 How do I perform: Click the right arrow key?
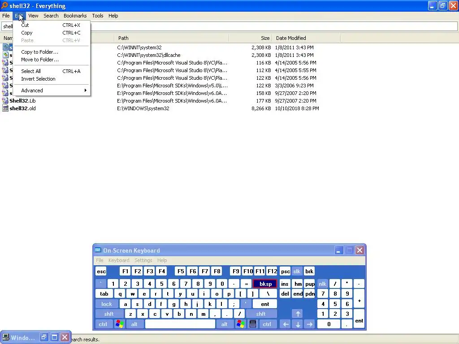[310, 324]
